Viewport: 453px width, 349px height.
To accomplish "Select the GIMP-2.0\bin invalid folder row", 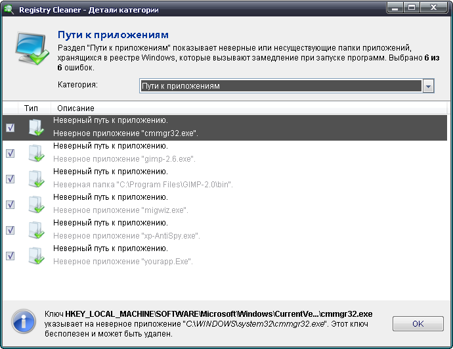I will 197,179.
